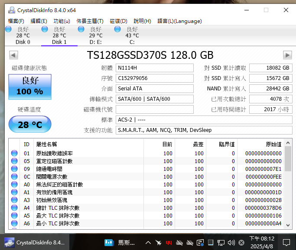Click the 2017 小時 power-on hours value
Image resolution: width=296 pixels, height=250 pixels.
point(271,109)
